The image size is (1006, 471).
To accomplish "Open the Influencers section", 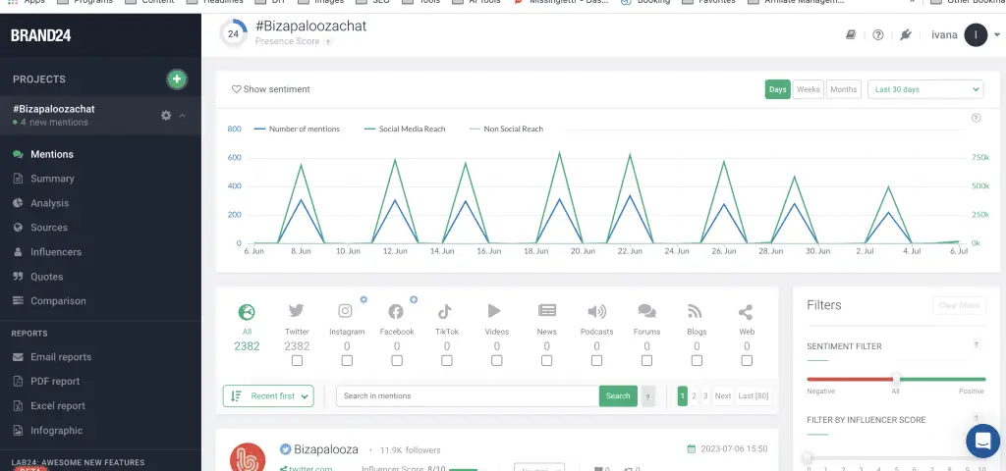I will coord(56,252).
